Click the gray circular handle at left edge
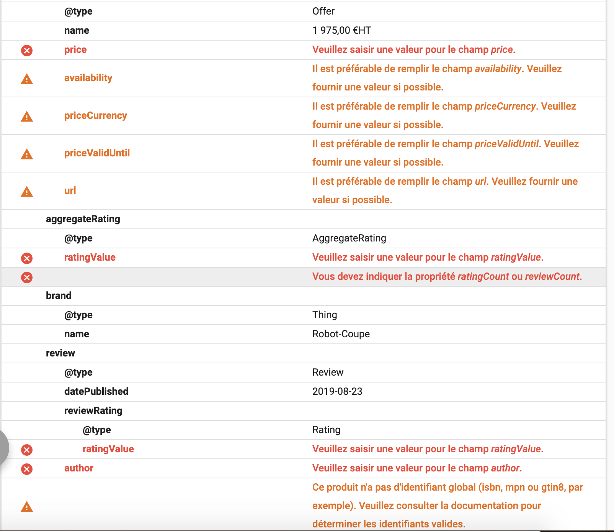Screen dimensions: 614x532 (3, 447)
